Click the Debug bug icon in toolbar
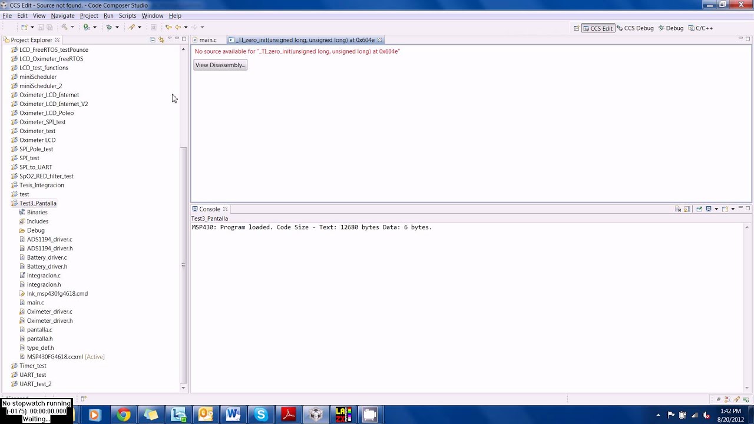 coord(109,27)
